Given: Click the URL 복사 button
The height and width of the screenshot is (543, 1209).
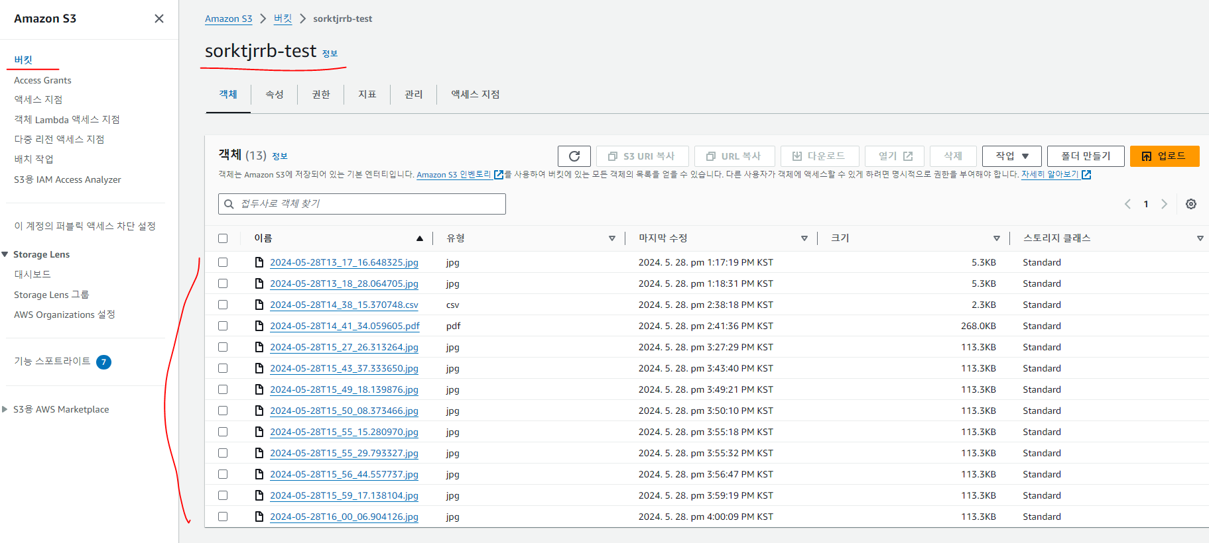Looking at the screenshot, I should click(x=734, y=156).
